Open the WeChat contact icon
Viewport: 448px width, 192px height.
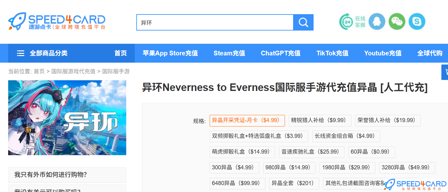coord(397,21)
